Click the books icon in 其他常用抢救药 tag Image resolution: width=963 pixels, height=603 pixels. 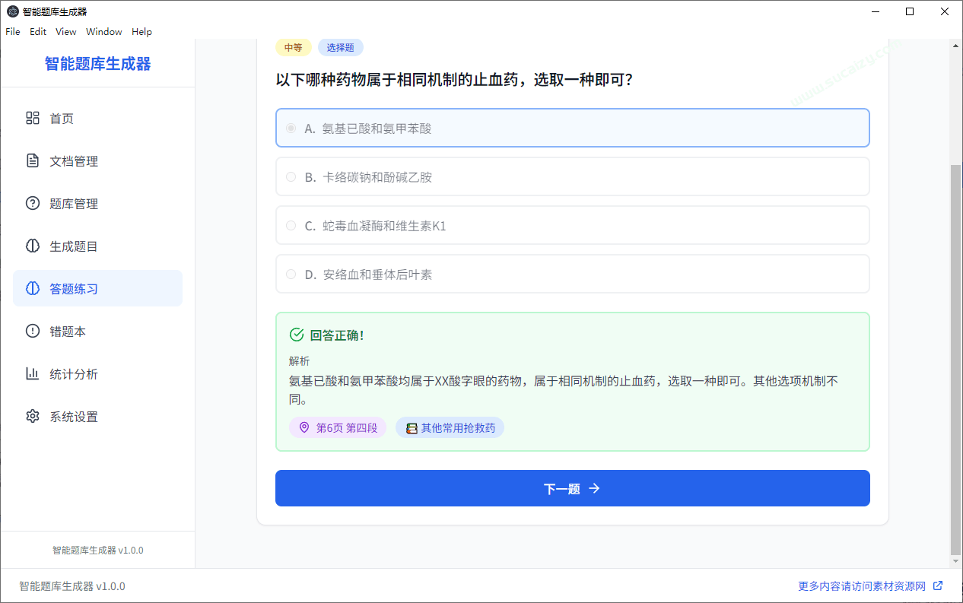(412, 428)
